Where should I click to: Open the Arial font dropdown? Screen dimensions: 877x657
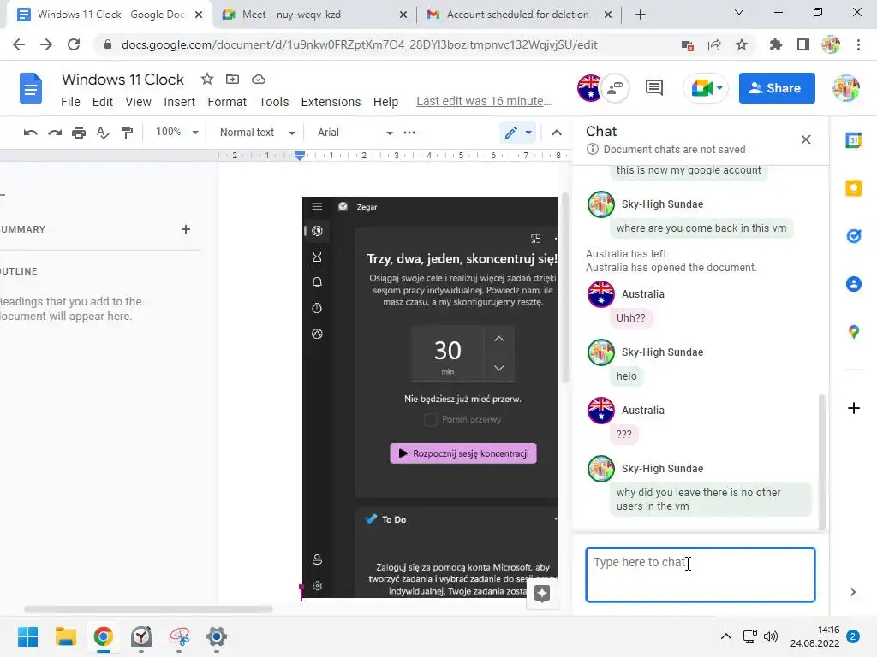click(355, 133)
